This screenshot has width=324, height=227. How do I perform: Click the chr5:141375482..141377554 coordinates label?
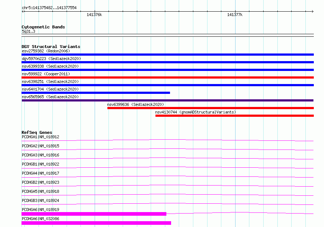click(49, 8)
